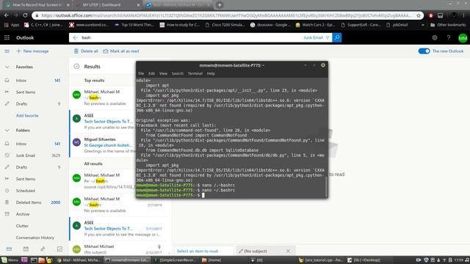Collapse the Favorites section chevron
The height and width of the screenshot is (264, 470).
[7, 67]
